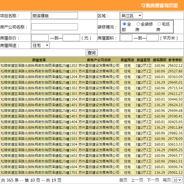Select the address row ending 25幢1603
This screenshot has width=184, height=184.
tap(39, 161)
